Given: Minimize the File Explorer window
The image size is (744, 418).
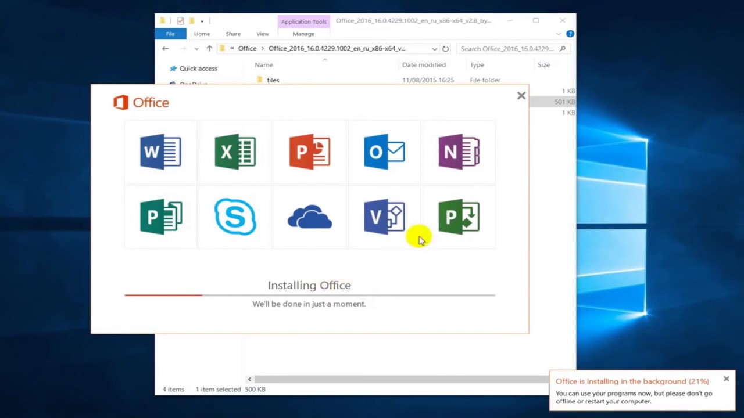Looking at the screenshot, I should point(509,21).
